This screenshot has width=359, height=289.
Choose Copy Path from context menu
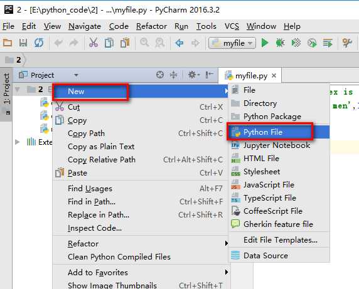point(141,134)
